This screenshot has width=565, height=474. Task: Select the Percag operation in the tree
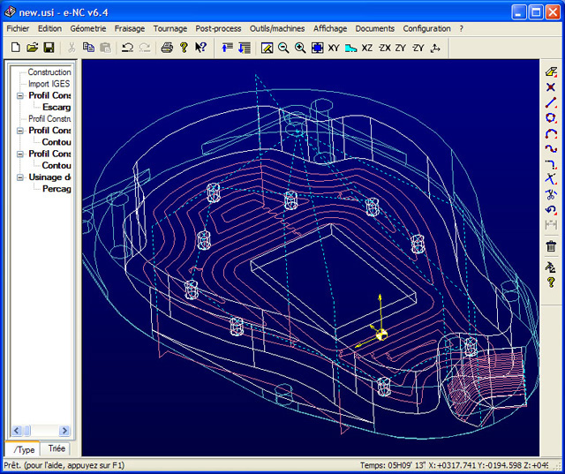[56, 189]
